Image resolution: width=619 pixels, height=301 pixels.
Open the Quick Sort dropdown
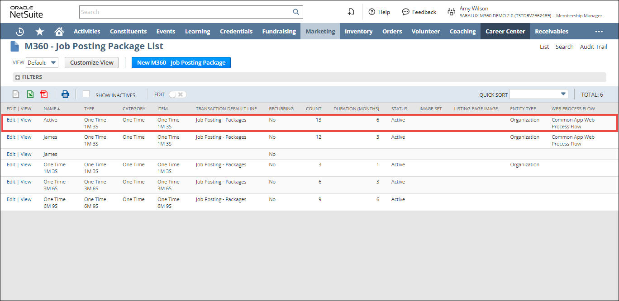click(x=538, y=94)
